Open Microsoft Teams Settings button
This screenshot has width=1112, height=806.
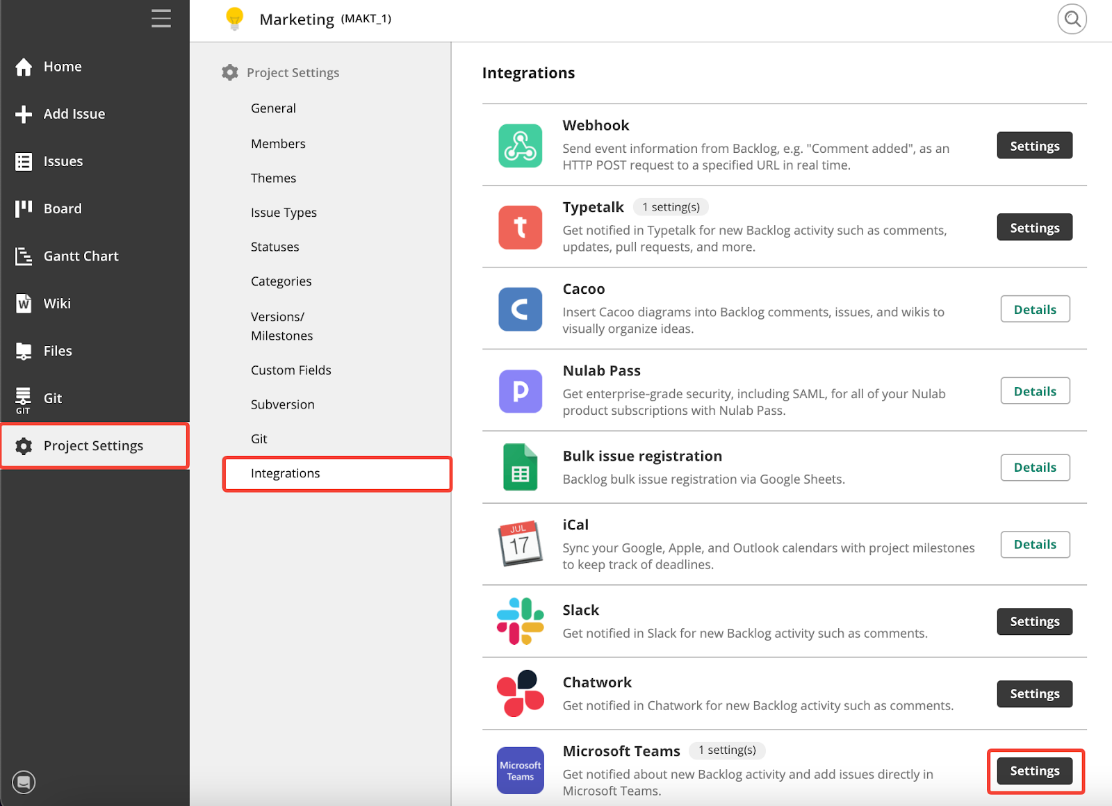[x=1035, y=771]
